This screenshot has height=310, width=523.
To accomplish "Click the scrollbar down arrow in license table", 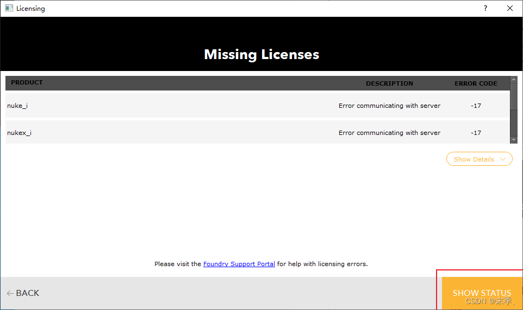I will click(x=514, y=140).
